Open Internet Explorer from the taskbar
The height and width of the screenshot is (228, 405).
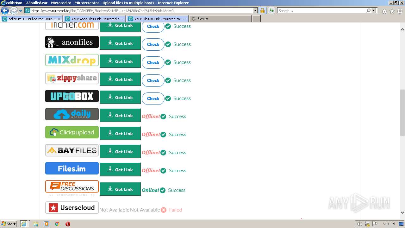coord(24,224)
